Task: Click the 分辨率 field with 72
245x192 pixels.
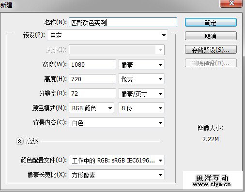Action: click(x=92, y=93)
